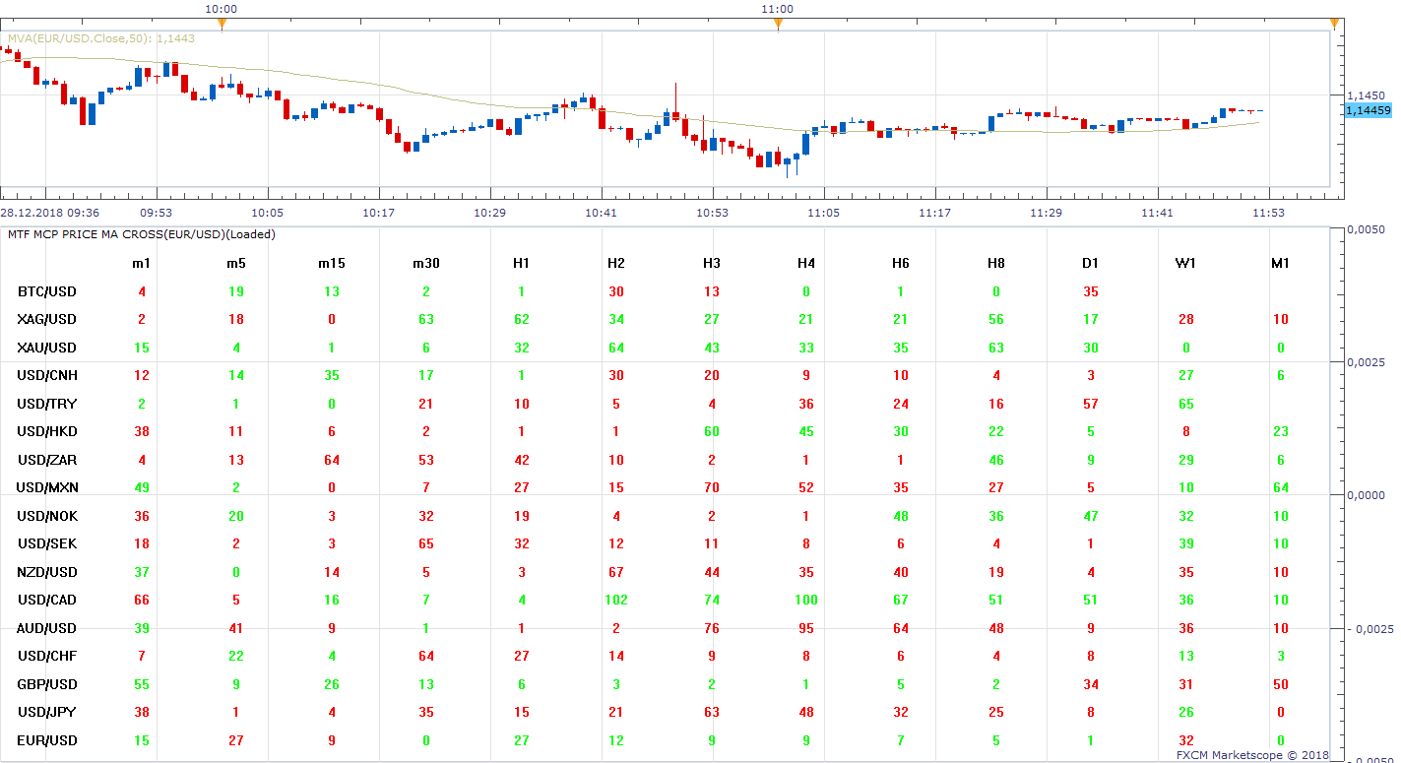The image size is (1401, 763).
Task: Select the USD/SEK row label
Action: (46, 543)
